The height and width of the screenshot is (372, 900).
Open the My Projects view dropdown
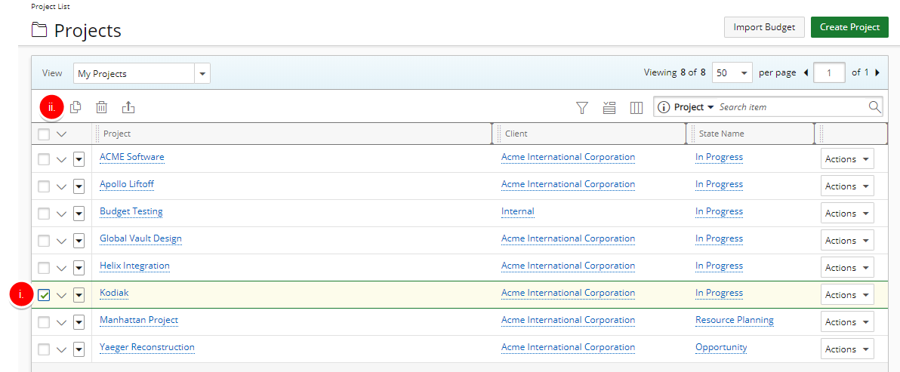202,73
